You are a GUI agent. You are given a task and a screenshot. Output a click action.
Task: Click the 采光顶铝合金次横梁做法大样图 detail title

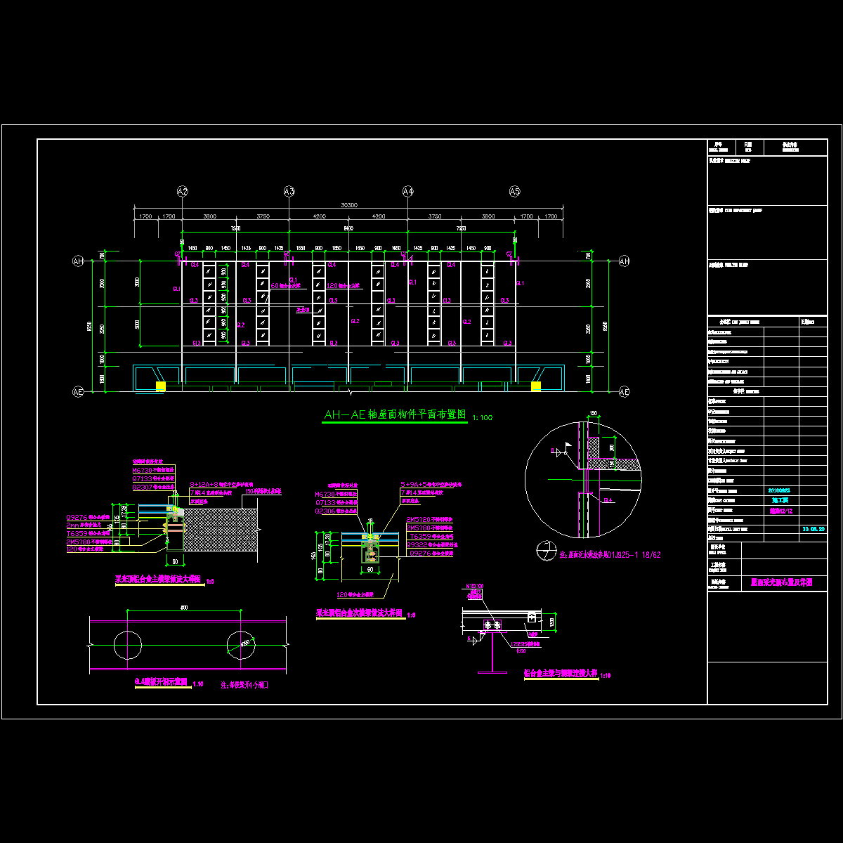pyautogui.click(x=359, y=613)
